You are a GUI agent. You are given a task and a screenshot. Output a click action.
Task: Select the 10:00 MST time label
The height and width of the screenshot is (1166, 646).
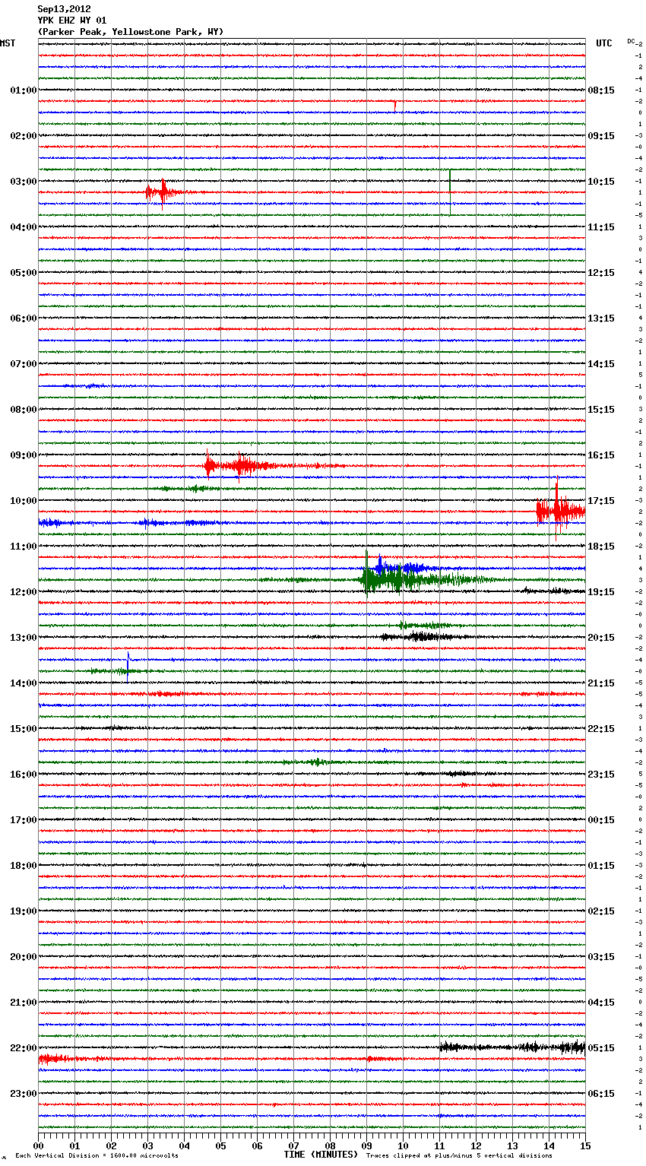click(x=23, y=501)
